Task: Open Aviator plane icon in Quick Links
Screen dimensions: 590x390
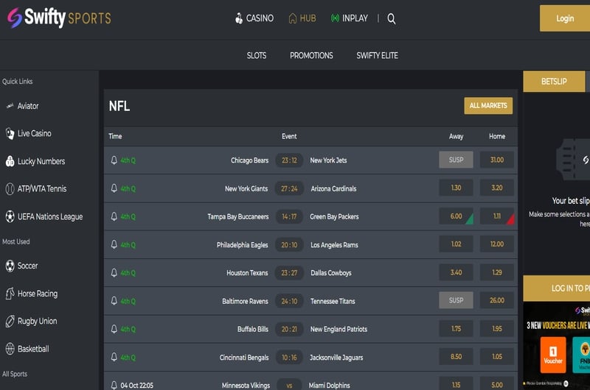Action: pos(10,106)
